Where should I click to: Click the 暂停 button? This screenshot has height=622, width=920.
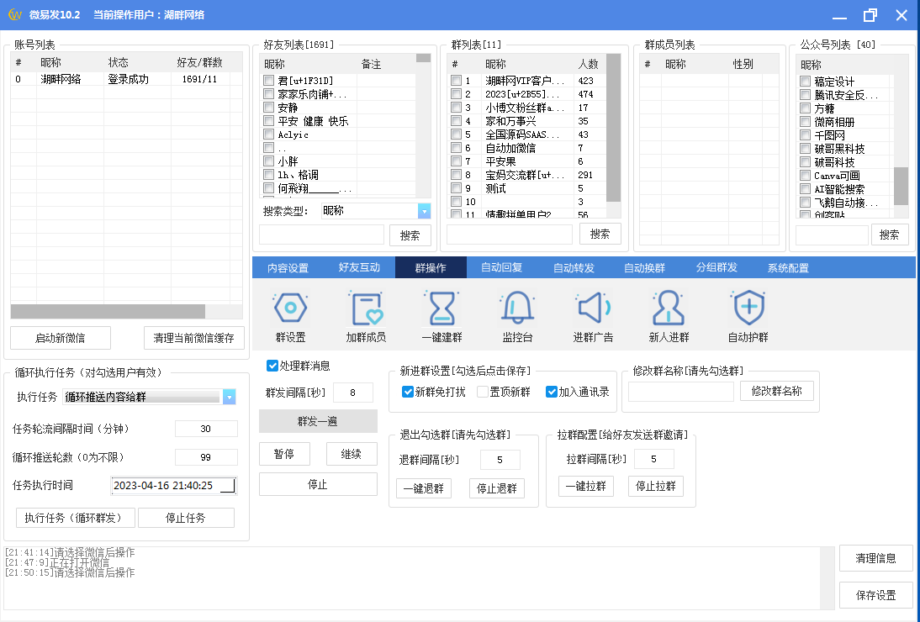(x=284, y=454)
